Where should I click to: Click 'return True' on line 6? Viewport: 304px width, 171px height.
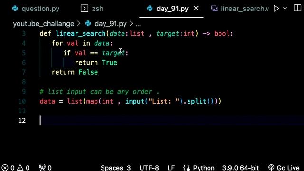pyautogui.click(x=96, y=63)
